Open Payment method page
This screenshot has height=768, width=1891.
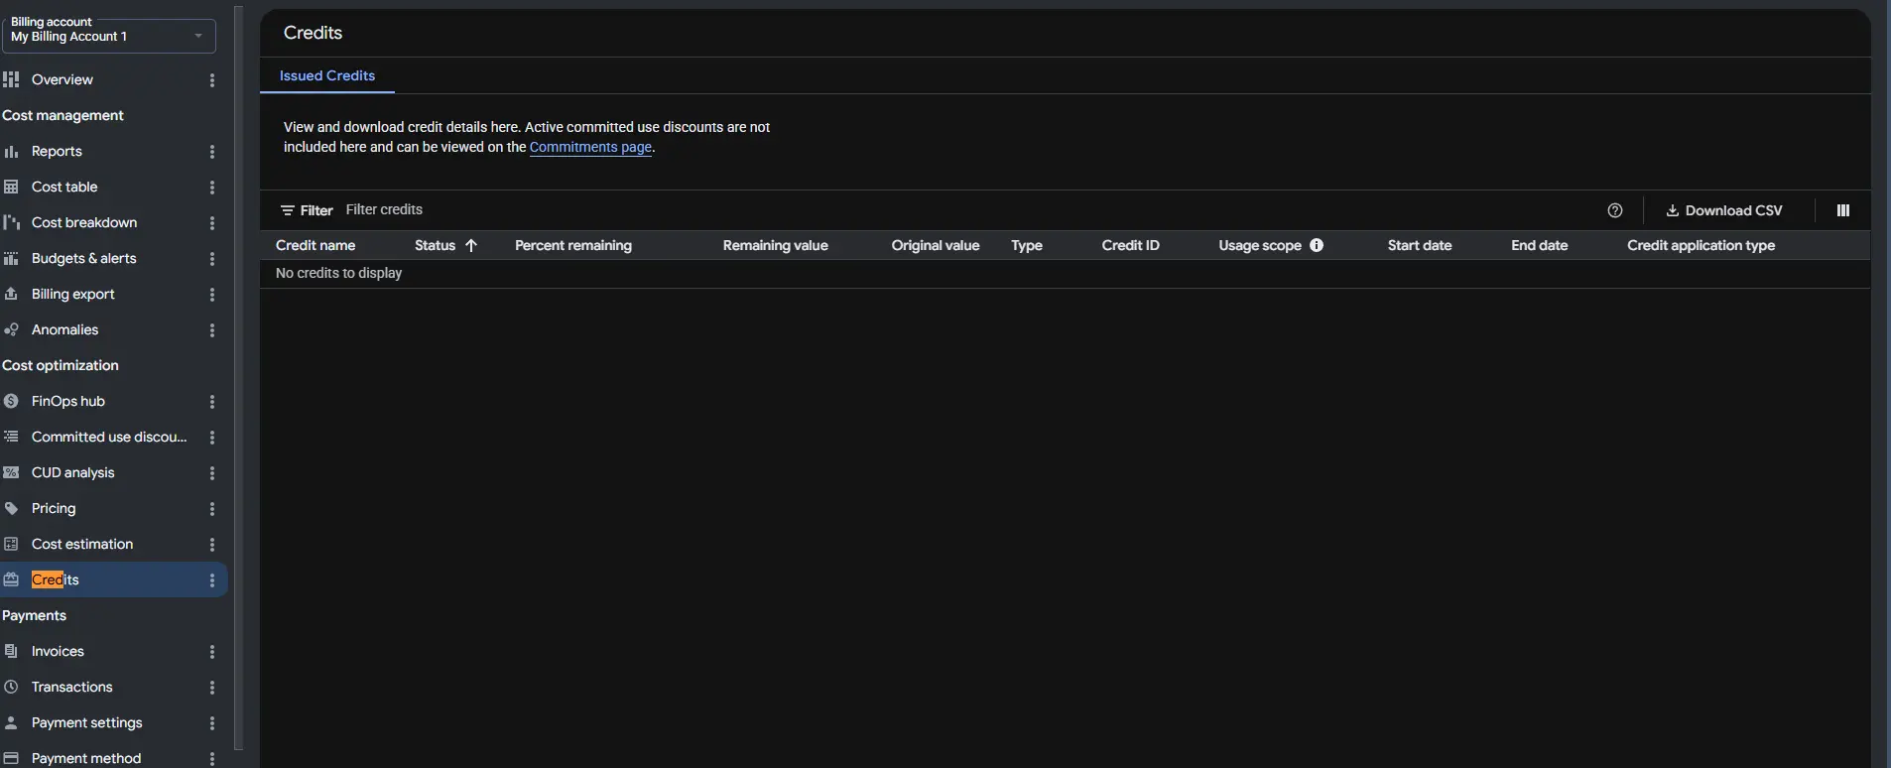(x=86, y=758)
